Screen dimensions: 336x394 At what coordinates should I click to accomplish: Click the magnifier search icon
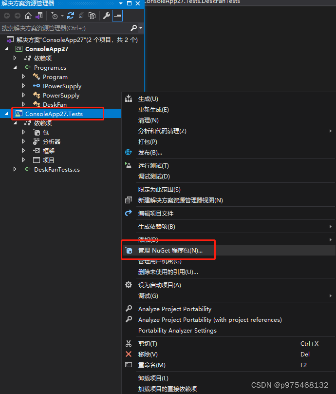[134, 28]
